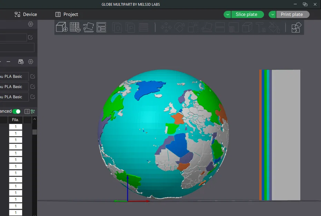Add a new plate with grid-plus icon

[75, 27]
